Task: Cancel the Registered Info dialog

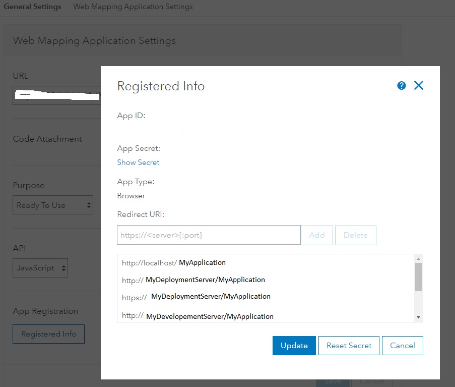Action: click(403, 346)
